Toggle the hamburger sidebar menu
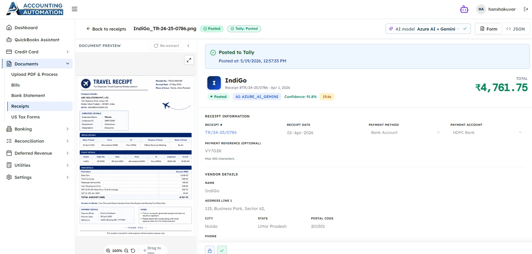The width and height of the screenshot is (532, 254). (75, 9)
